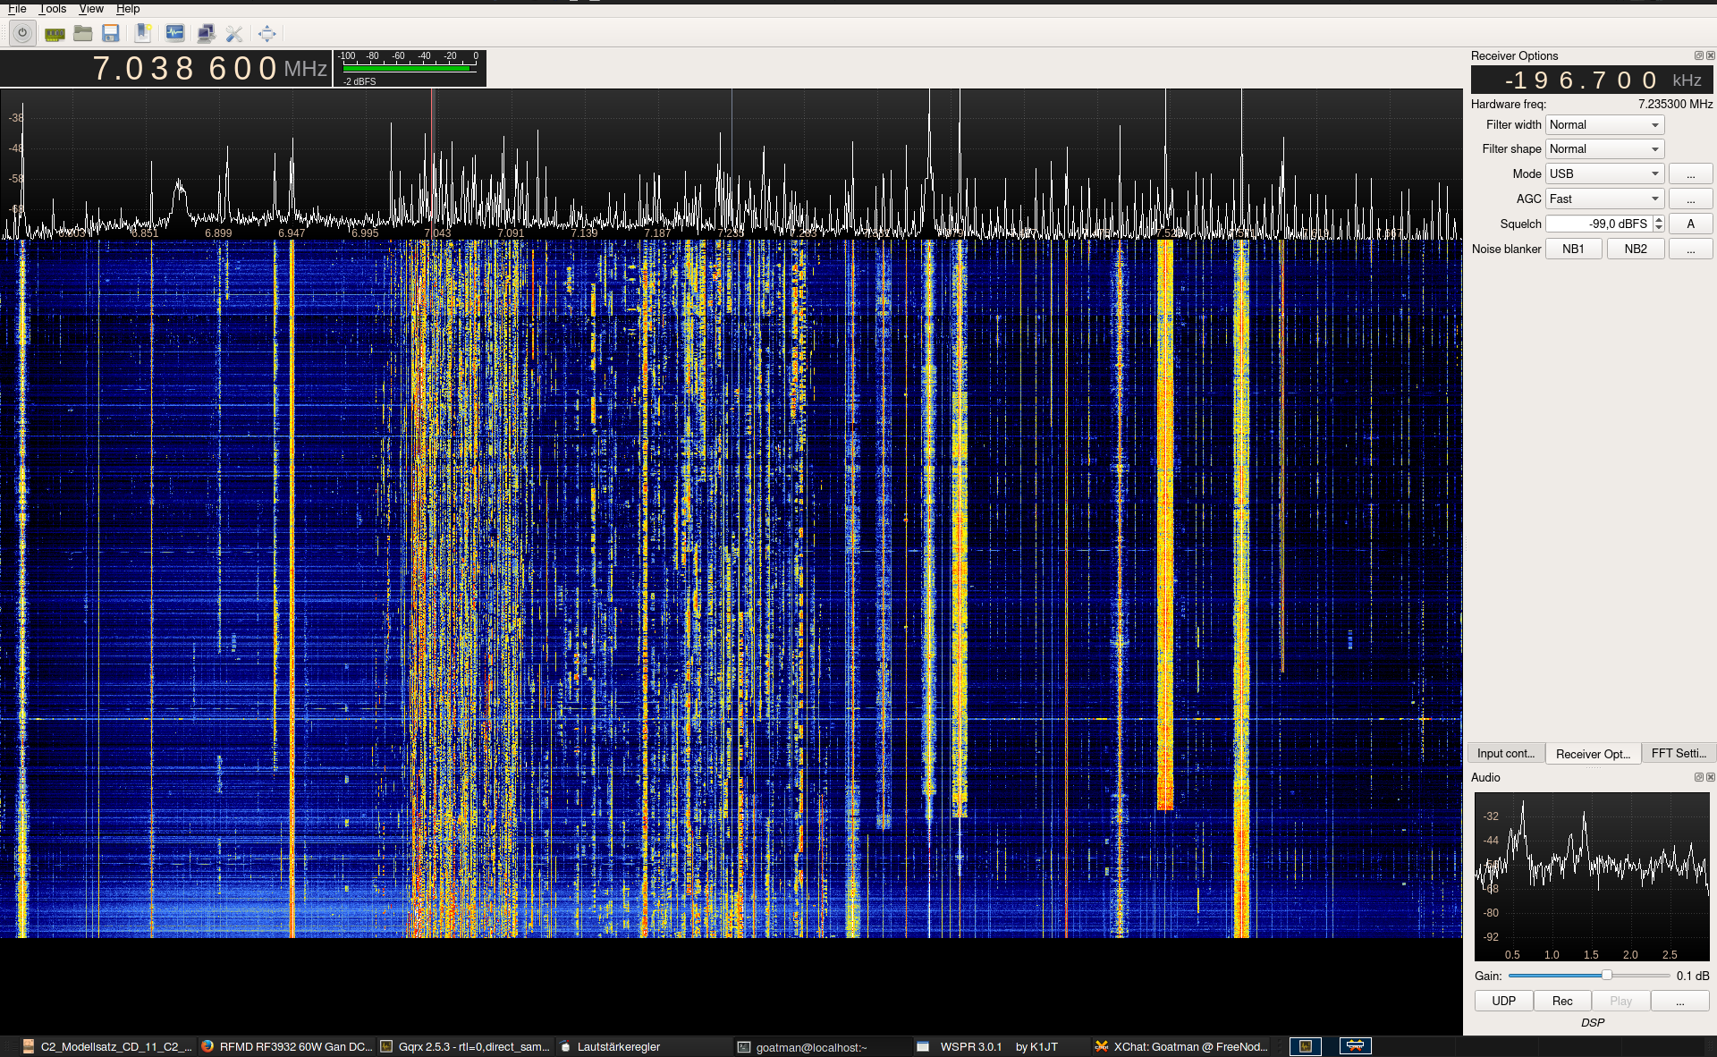1717x1057 pixels.
Task: Click the fullscreen arrows icon
Action: (266, 34)
